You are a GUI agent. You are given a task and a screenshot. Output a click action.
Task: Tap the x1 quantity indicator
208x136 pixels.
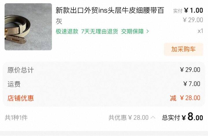200,31
